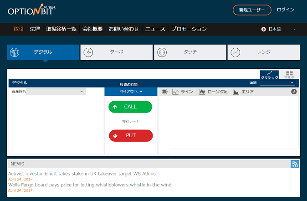Select the ライン line chart type
The image size is (307, 201).
[x=183, y=92]
